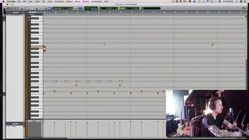249x140 pixels.
Task: Expand lane arrow at bottom-left of editor
Action: [26, 138]
